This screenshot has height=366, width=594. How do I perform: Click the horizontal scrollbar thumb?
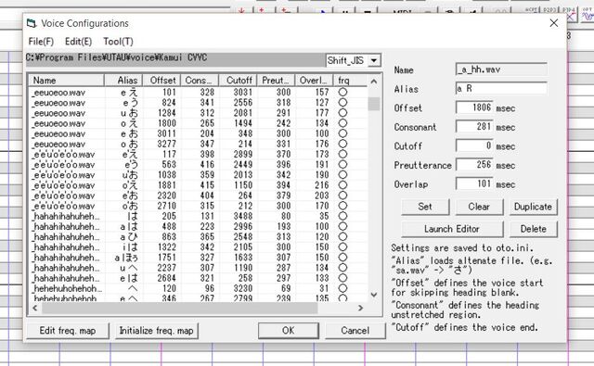click(x=180, y=309)
